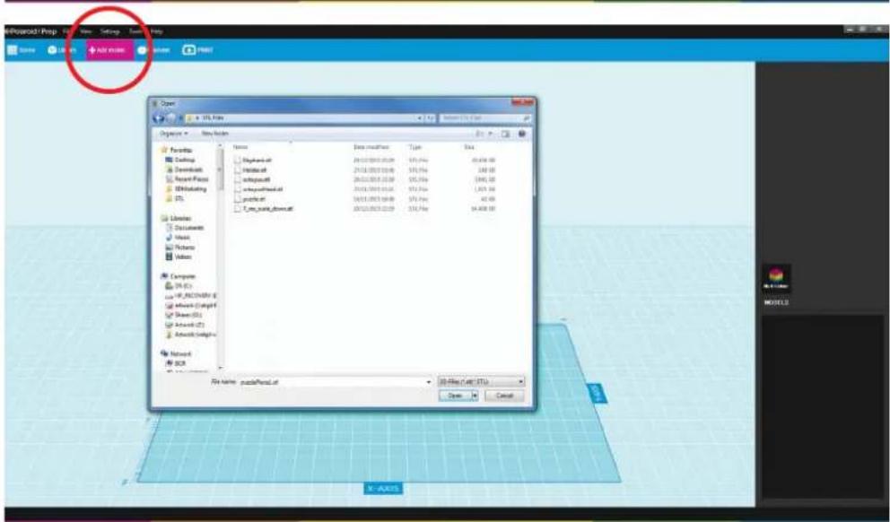The height and width of the screenshot is (522, 890).
Task: Click the Print toolbar button
Action: (x=197, y=50)
